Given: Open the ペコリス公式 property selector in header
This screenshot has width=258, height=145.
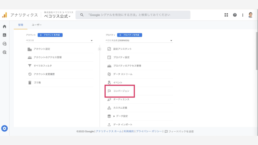Looking at the screenshot, I should click(57, 16).
